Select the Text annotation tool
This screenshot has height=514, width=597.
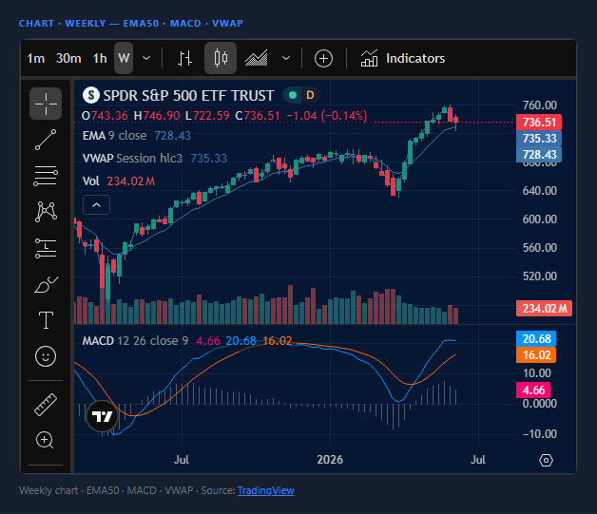(x=46, y=320)
